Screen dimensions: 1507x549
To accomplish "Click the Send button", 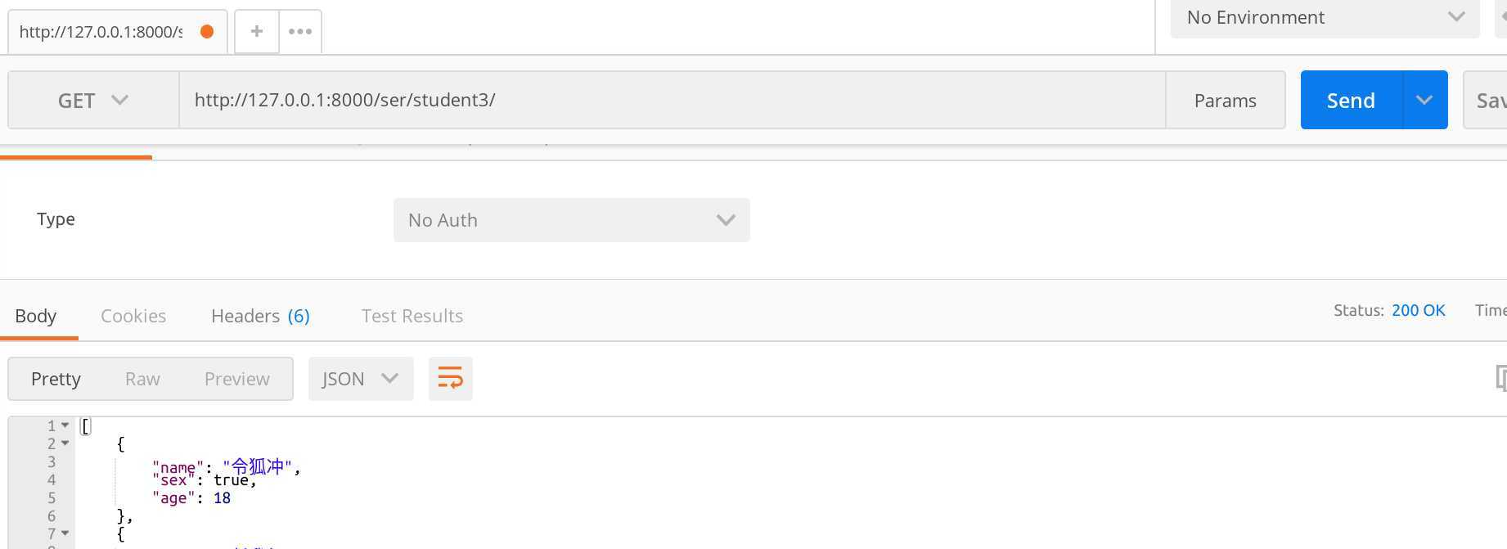I will pyautogui.click(x=1351, y=100).
